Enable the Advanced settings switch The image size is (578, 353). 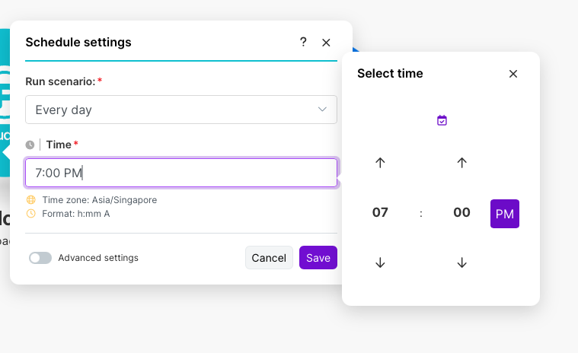(x=40, y=258)
